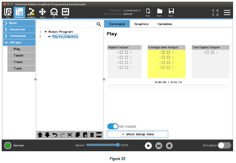The height and width of the screenshot is (163, 236).
Task: Delete node with trash icon
Action: tap(92, 135)
